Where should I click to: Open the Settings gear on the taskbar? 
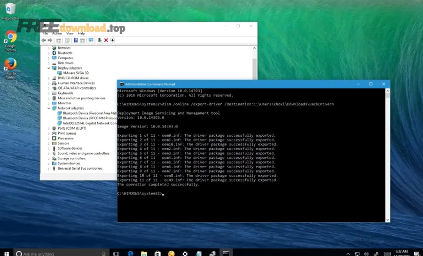tap(185, 253)
